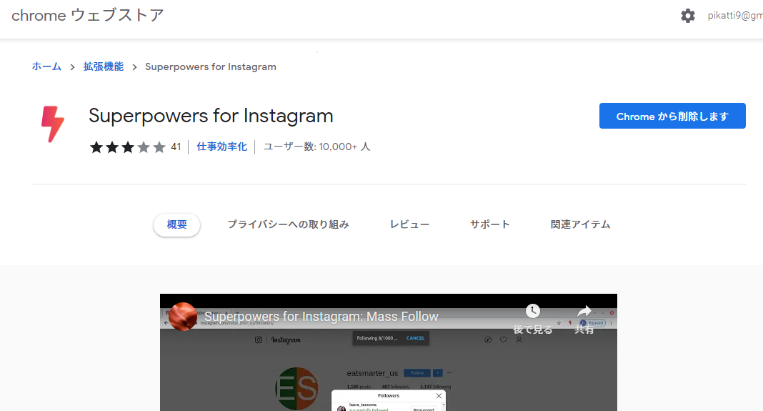Select the 概要 tab
The height and width of the screenshot is (411, 763).
click(x=176, y=224)
